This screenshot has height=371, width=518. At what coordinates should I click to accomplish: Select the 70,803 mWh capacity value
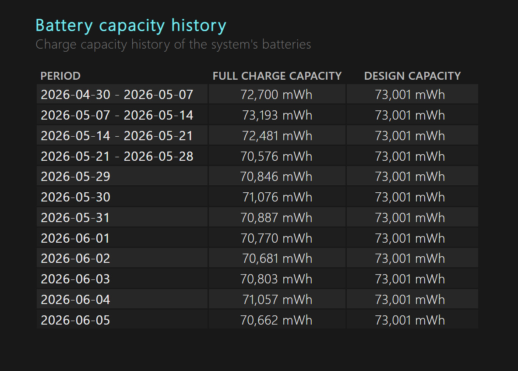276,279
